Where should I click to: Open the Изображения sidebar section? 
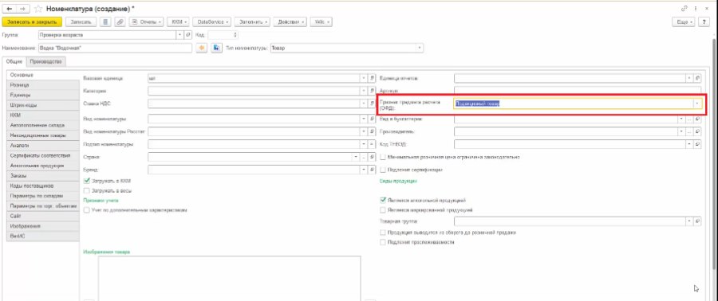[x=42, y=225]
